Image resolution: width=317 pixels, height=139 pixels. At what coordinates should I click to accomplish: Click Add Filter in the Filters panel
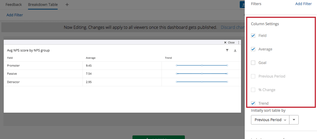304,4
